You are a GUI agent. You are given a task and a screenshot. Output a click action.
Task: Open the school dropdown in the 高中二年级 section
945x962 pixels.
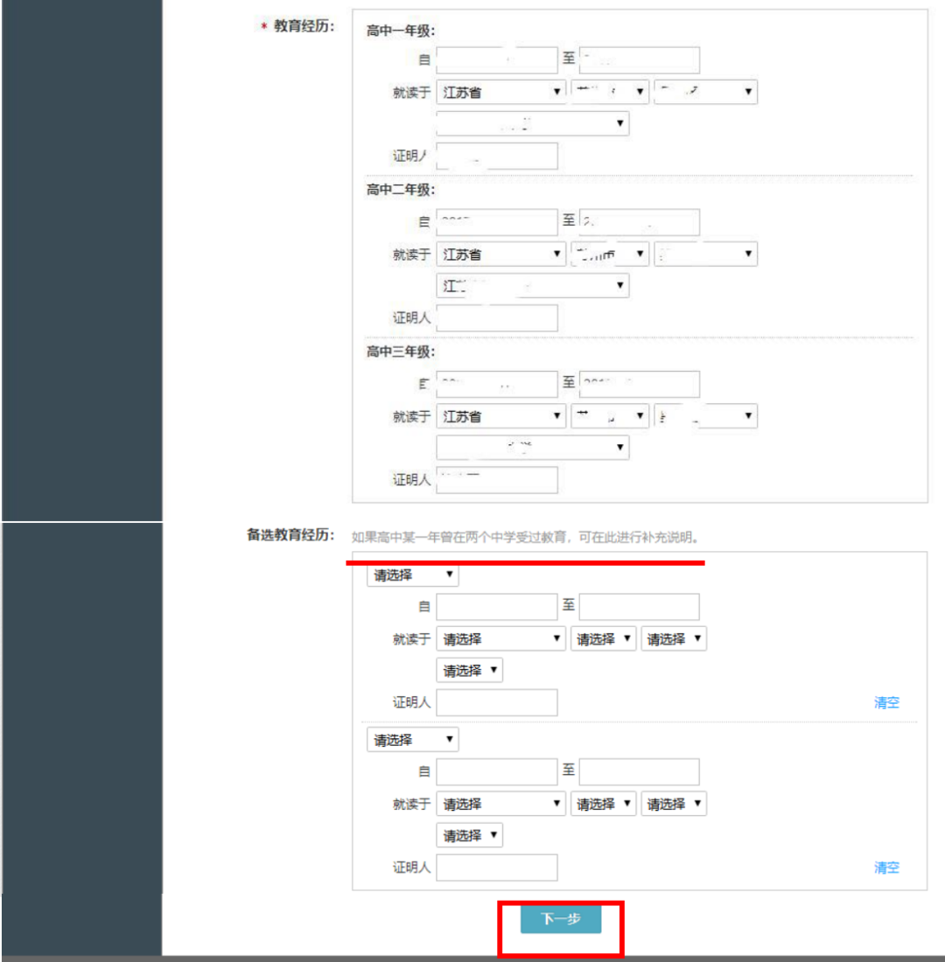[x=532, y=285]
